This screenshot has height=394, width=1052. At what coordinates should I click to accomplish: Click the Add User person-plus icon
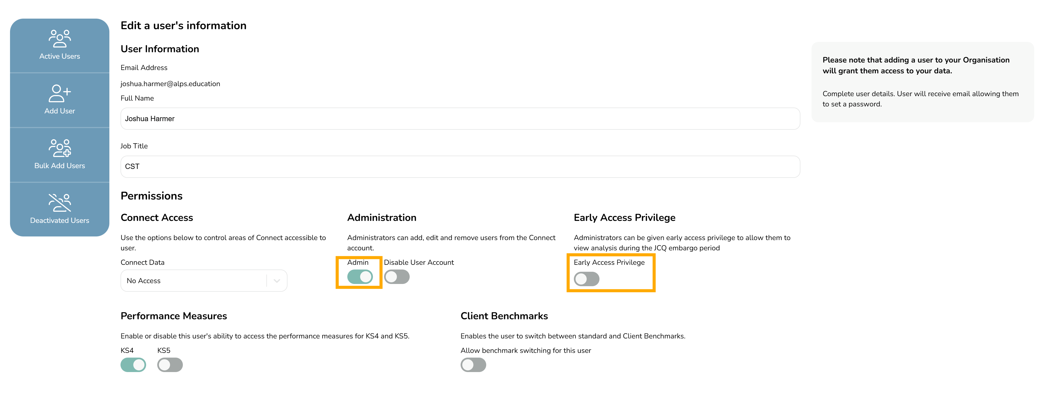coord(60,93)
